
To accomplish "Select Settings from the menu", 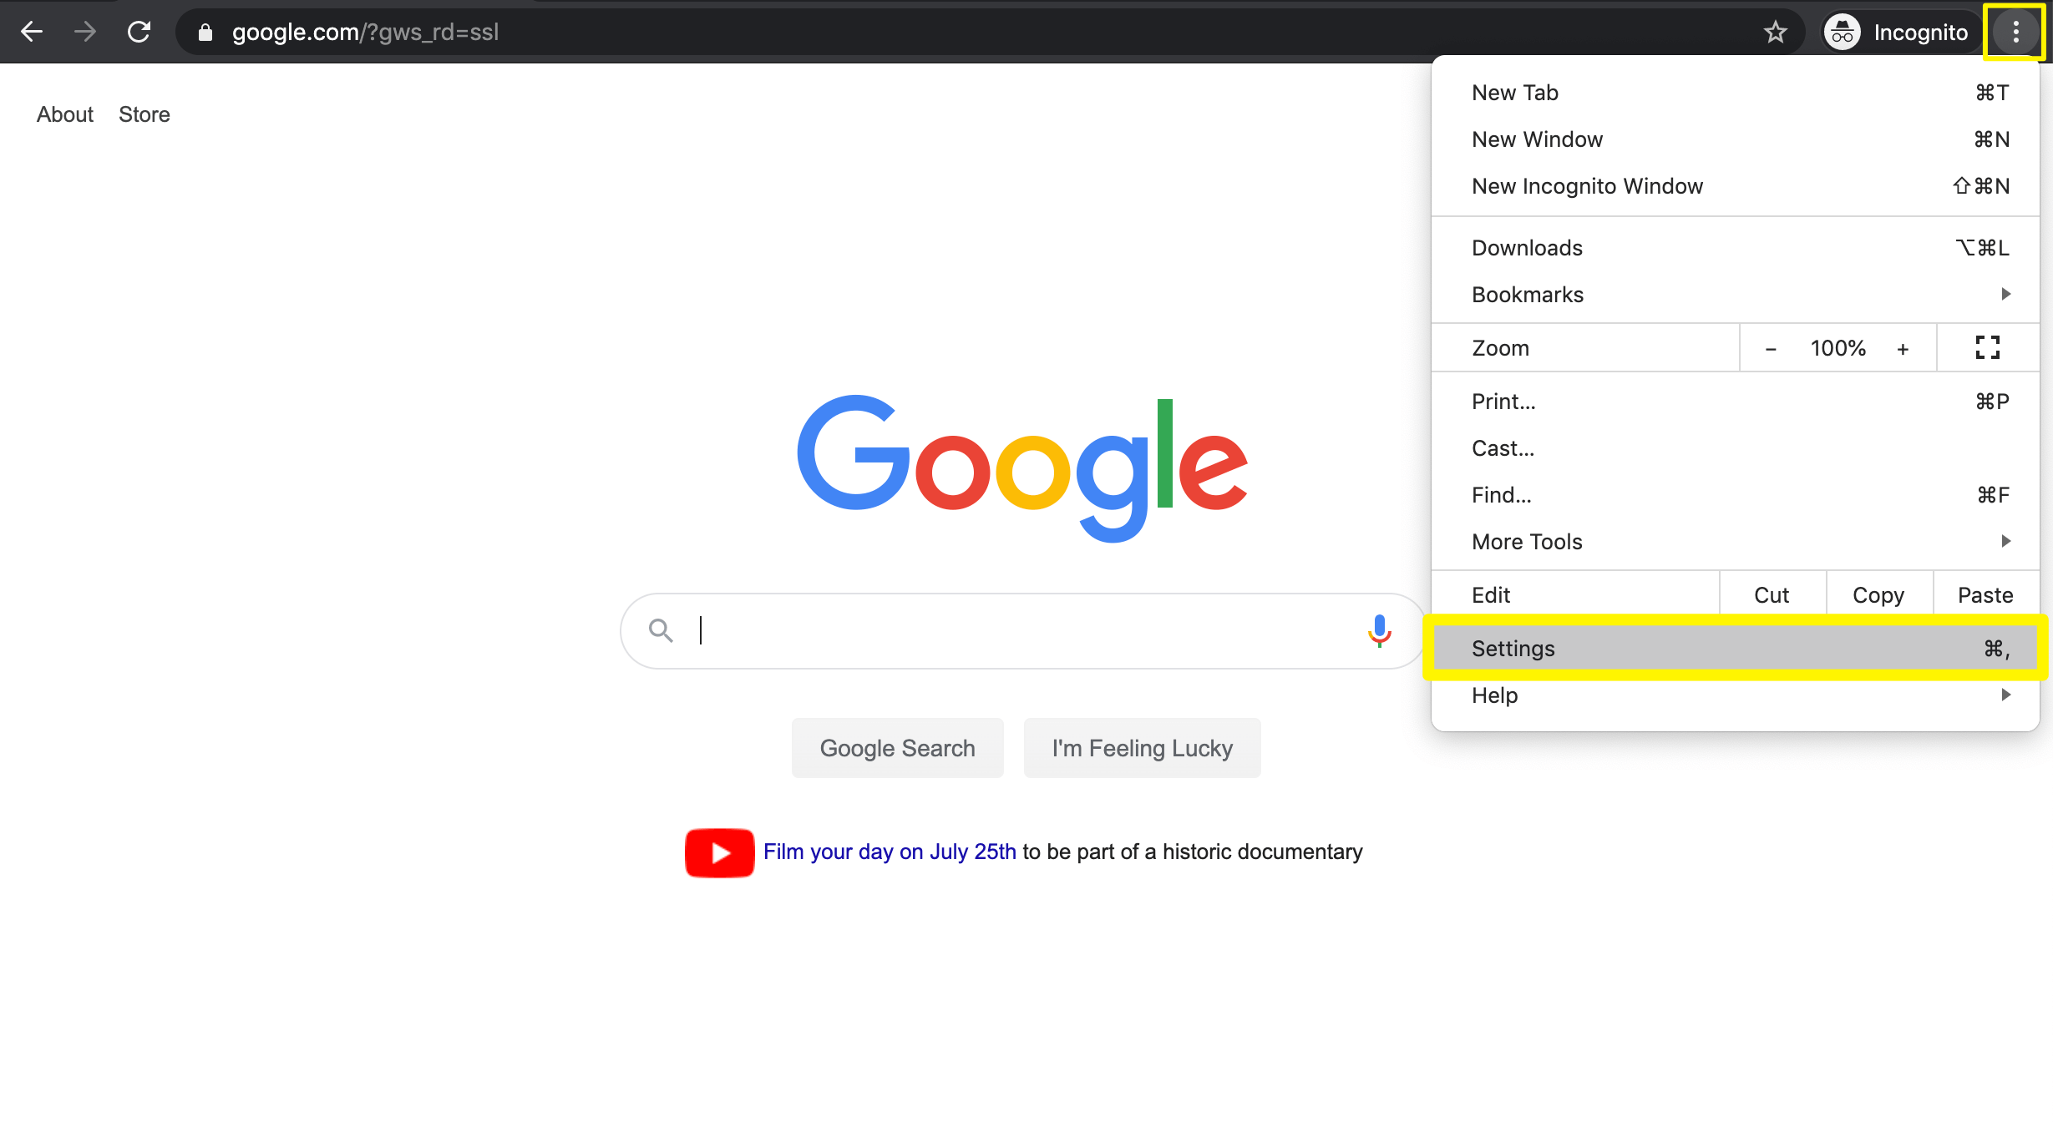I will coord(1513,648).
